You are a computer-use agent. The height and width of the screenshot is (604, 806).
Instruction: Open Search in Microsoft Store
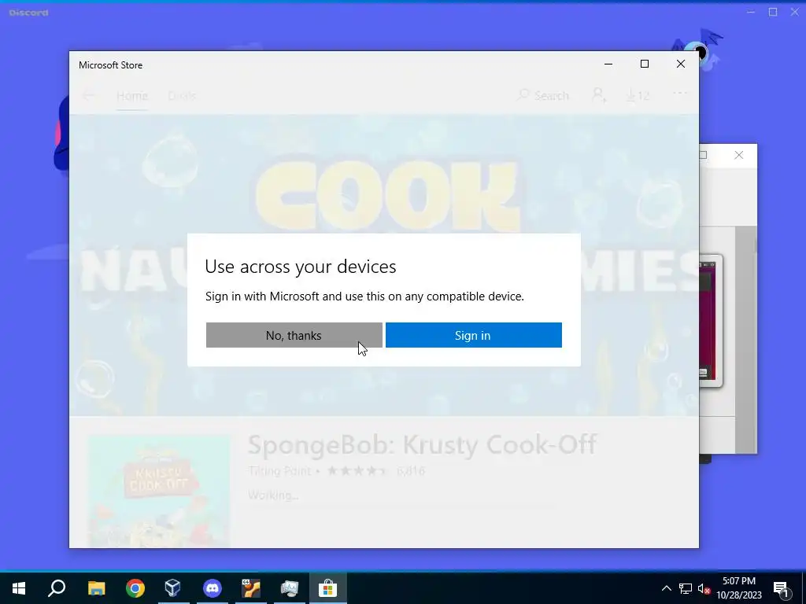[x=543, y=95]
